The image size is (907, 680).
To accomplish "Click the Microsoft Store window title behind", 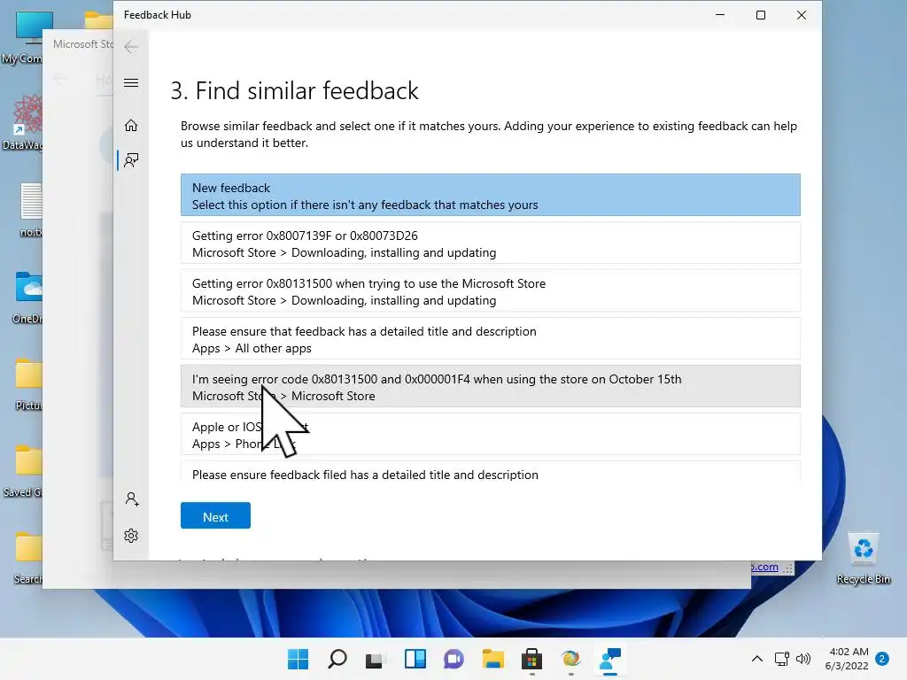I will 82,44.
